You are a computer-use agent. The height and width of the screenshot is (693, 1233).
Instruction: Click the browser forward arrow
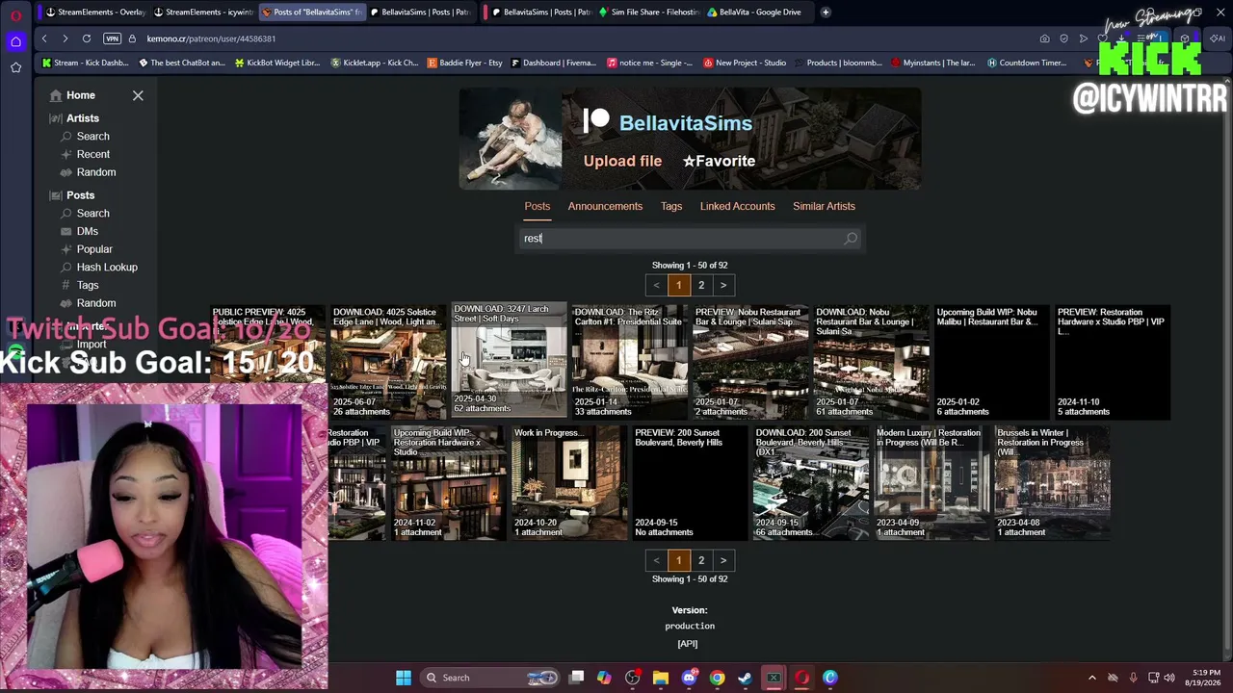[65, 38]
